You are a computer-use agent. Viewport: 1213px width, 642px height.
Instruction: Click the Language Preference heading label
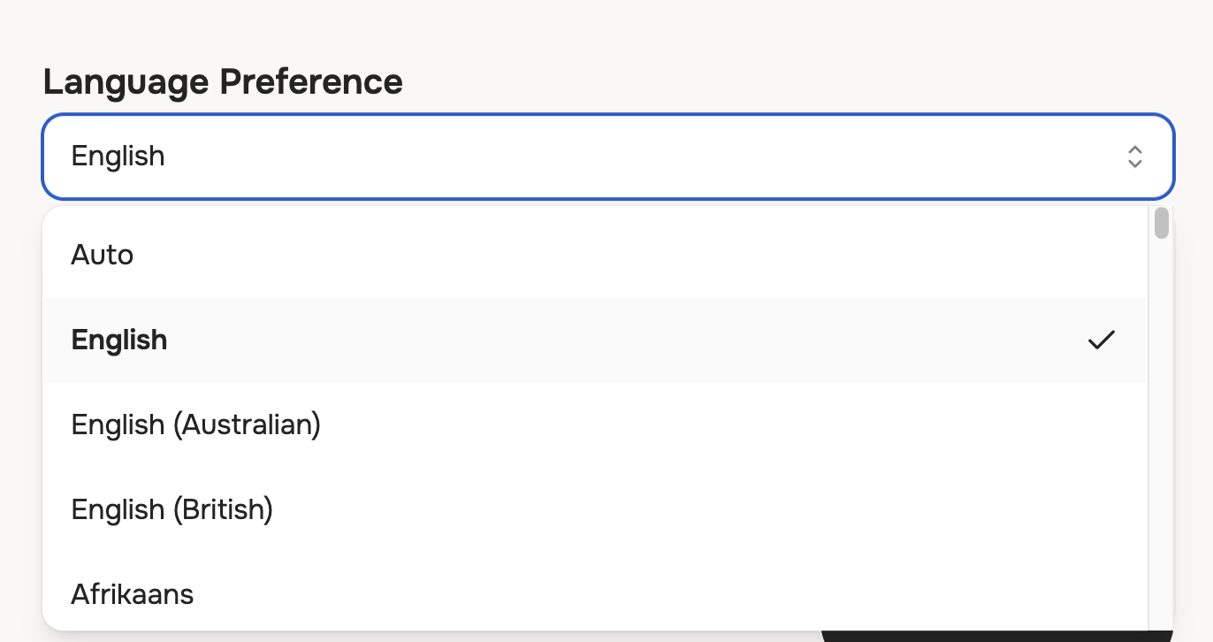223,82
